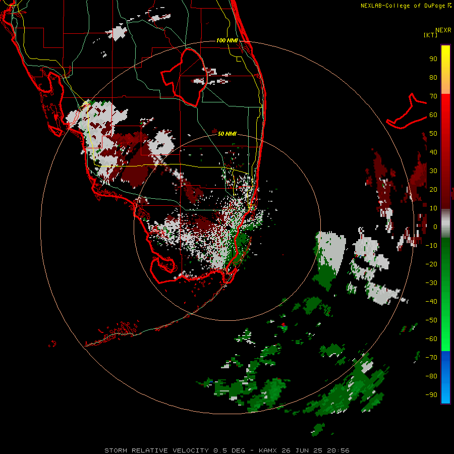Image resolution: width=454 pixels, height=454 pixels.
Task: Click the STORM RELATIVE VELOCITY caption text
Action: coord(156,450)
